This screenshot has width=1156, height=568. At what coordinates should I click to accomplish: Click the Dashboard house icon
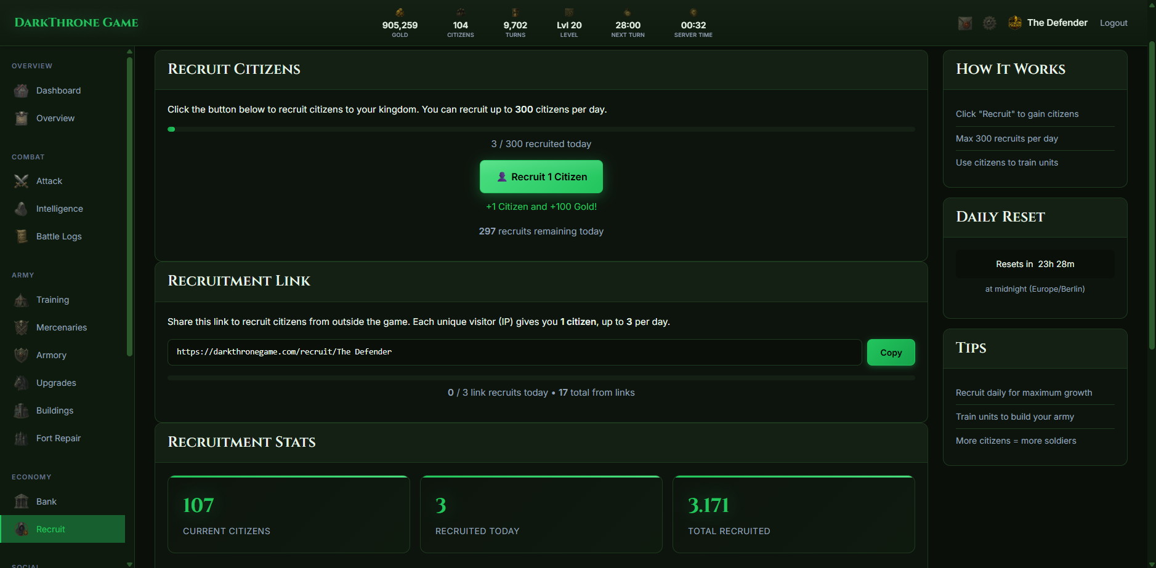click(x=22, y=90)
